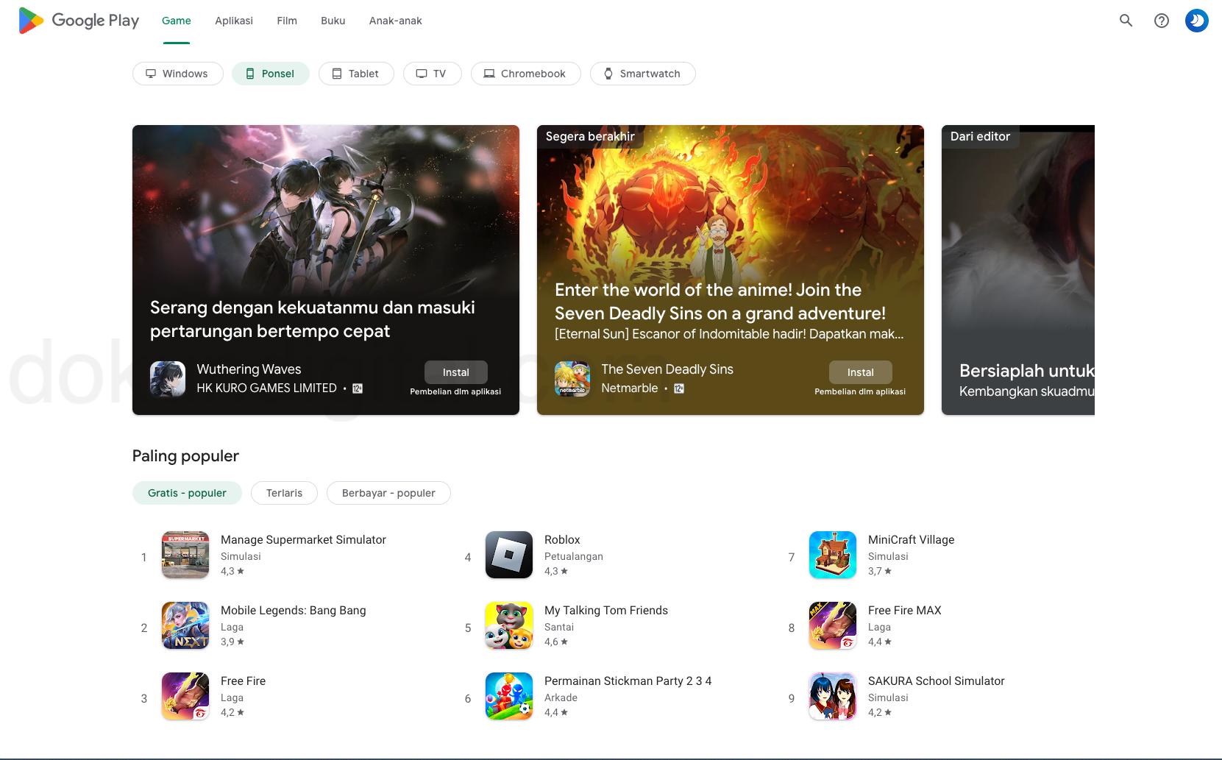The width and height of the screenshot is (1222, 760).
Task: Open Roblox title link
Action: [562, 540]
